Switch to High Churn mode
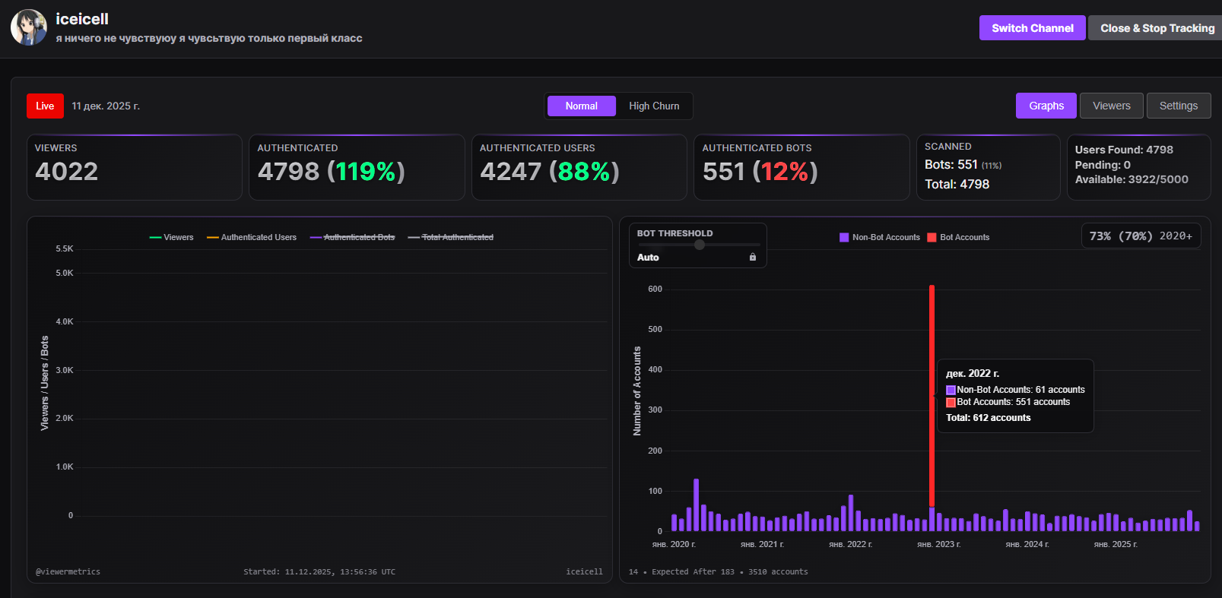The height and width of the screenshot is (598, 1222). (x=654, y=106)
